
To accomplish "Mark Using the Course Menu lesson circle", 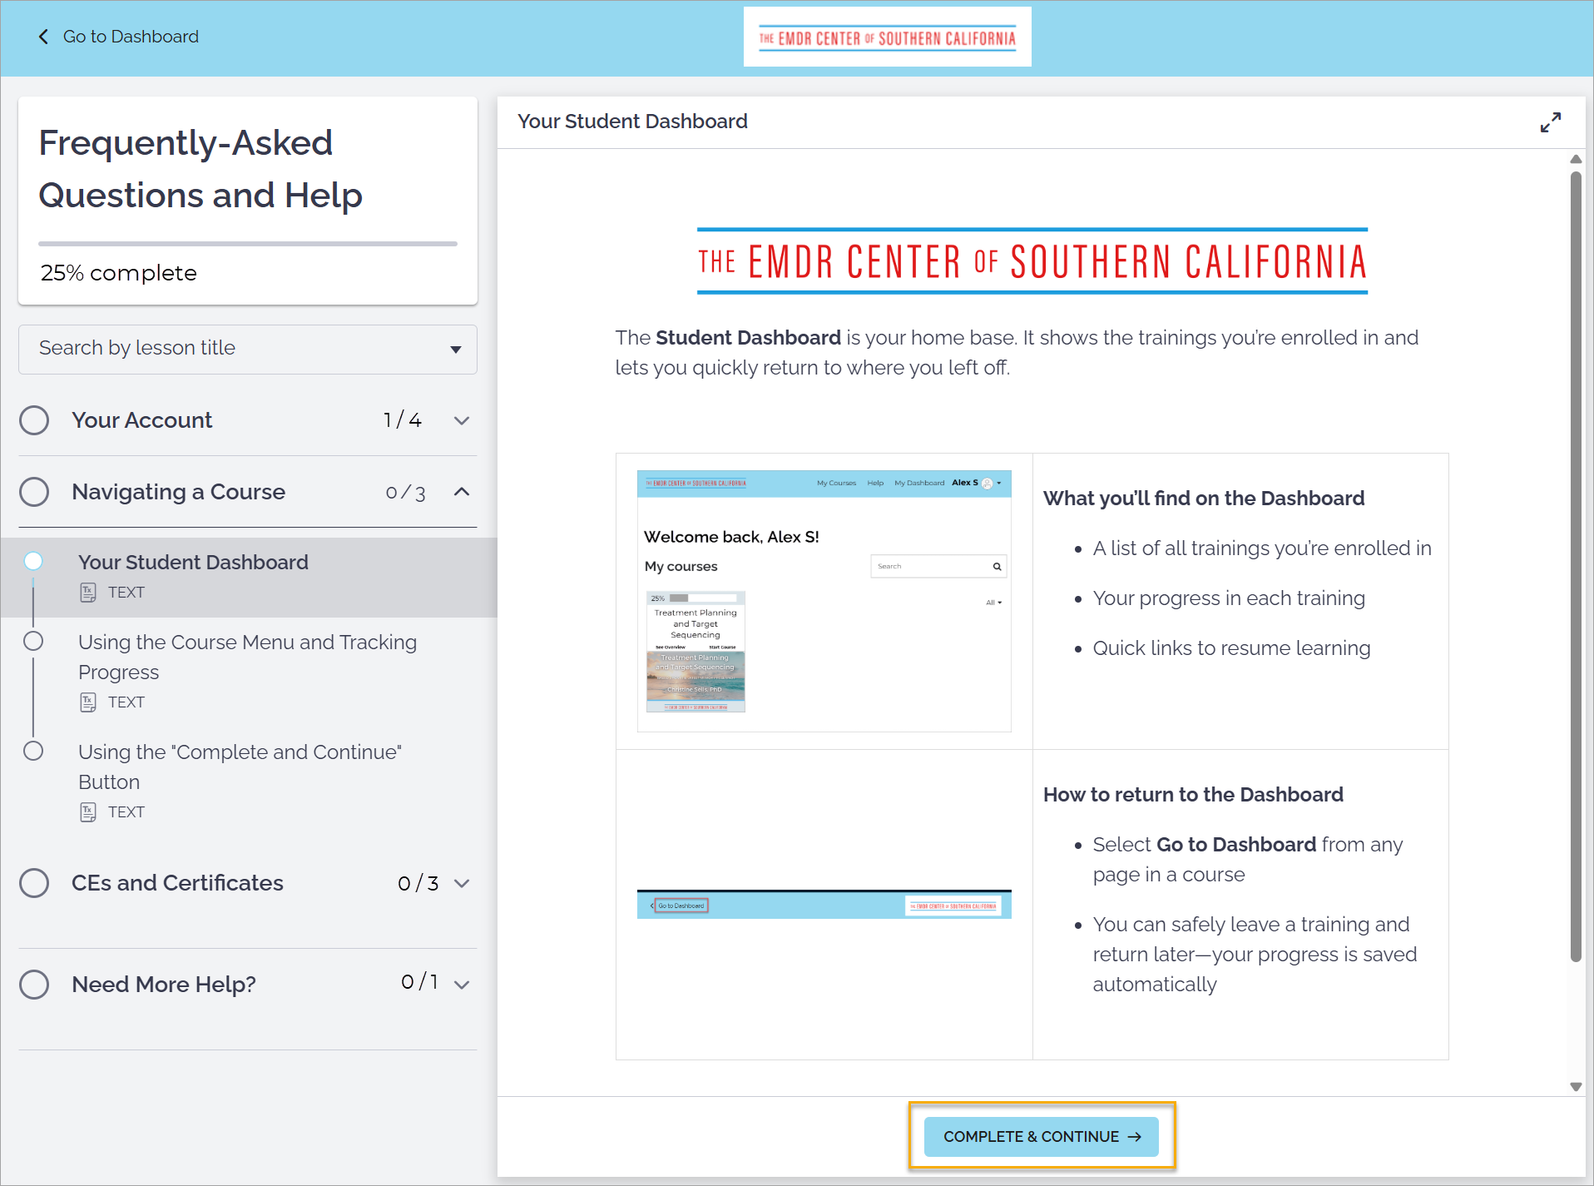I will [33, 641].
